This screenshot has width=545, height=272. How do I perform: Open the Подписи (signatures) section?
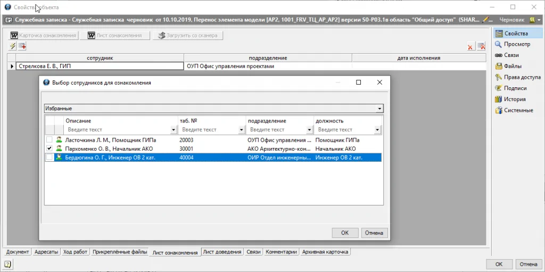tap(515, 88)
